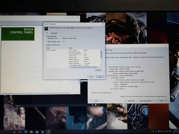This screenshot has width=179, height=134.
Task: Click the Graphics clock row in Details
Action: [x=84, y=58]
